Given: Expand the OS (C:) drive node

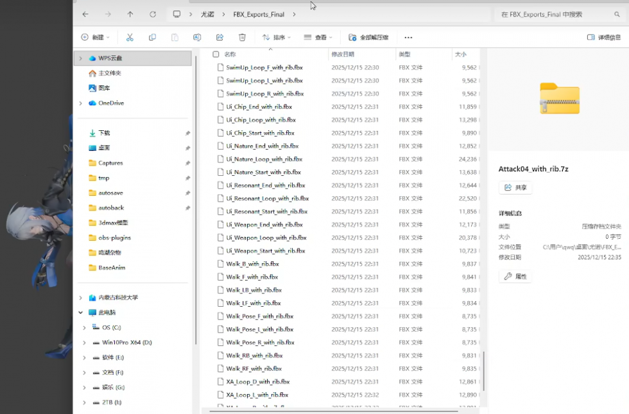Looking at the screenshot, I should 84,327.
